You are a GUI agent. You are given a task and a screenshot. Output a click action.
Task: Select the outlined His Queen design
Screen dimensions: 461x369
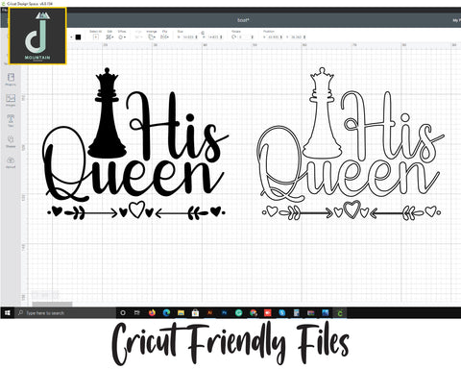351,144
